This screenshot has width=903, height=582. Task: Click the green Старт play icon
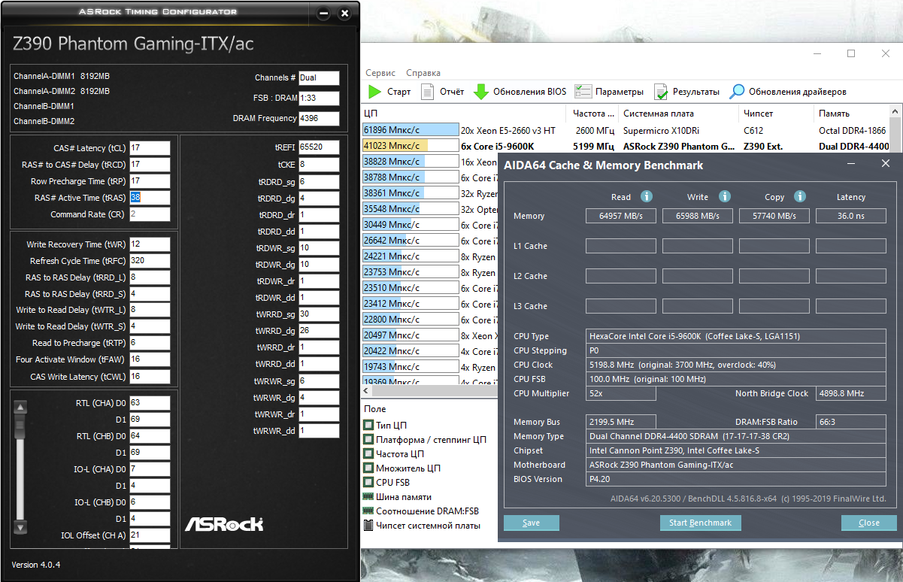374,92
